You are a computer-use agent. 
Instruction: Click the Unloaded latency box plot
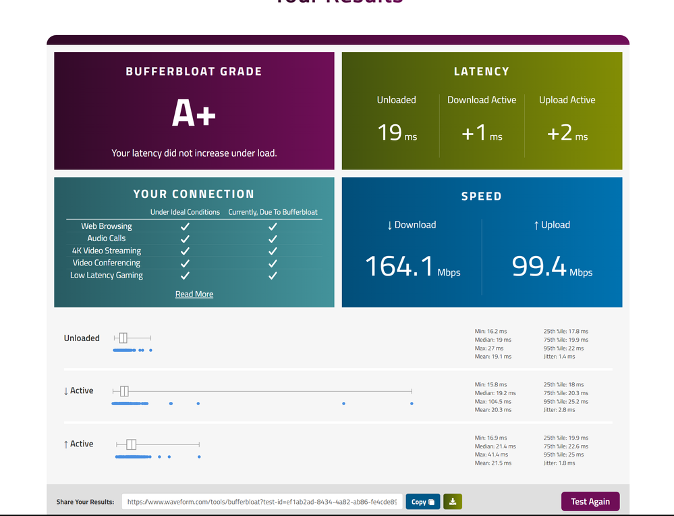point(123,338)
